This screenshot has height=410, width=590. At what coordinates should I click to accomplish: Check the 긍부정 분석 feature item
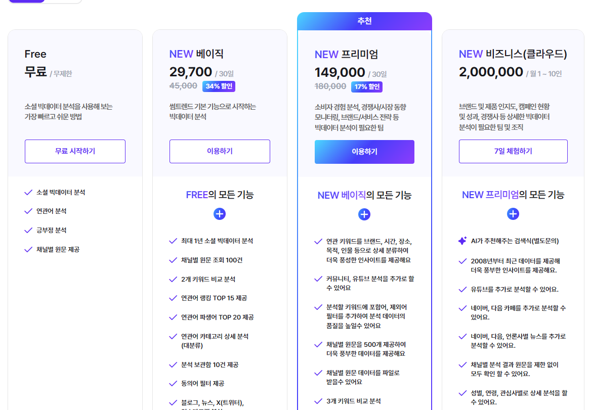[27, 230]
